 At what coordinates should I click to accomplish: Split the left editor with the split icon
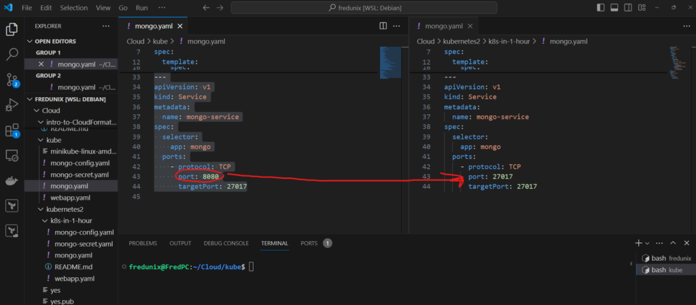pos(383,26)
